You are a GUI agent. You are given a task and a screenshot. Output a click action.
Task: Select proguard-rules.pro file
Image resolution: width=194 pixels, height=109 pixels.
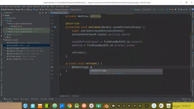[x=25, y=51]
